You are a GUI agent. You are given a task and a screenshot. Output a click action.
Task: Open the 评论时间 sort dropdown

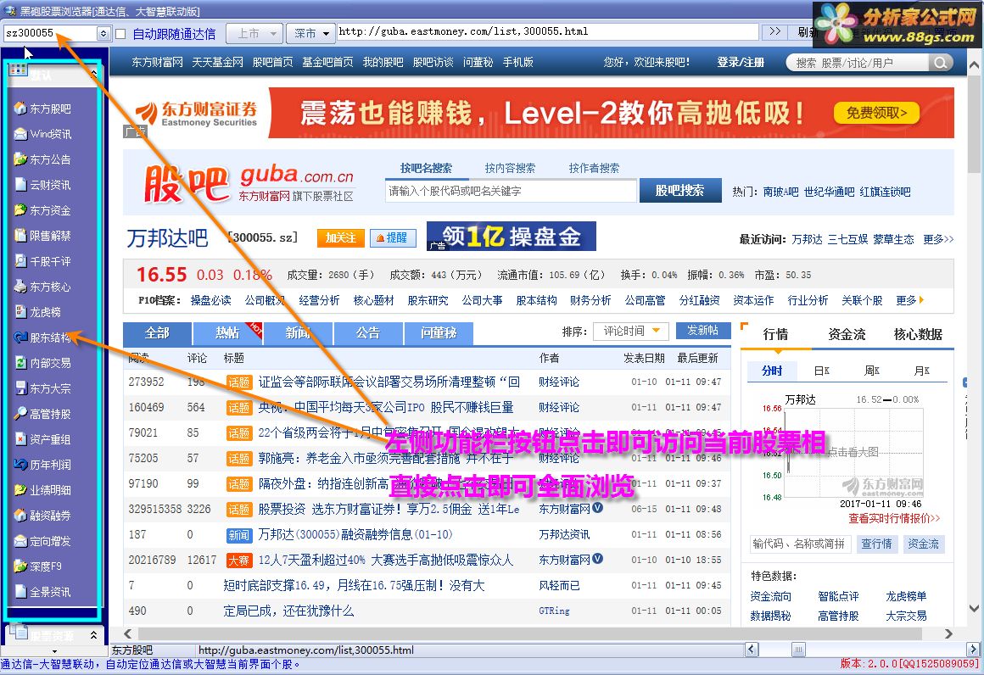click(x=630, y=331)
